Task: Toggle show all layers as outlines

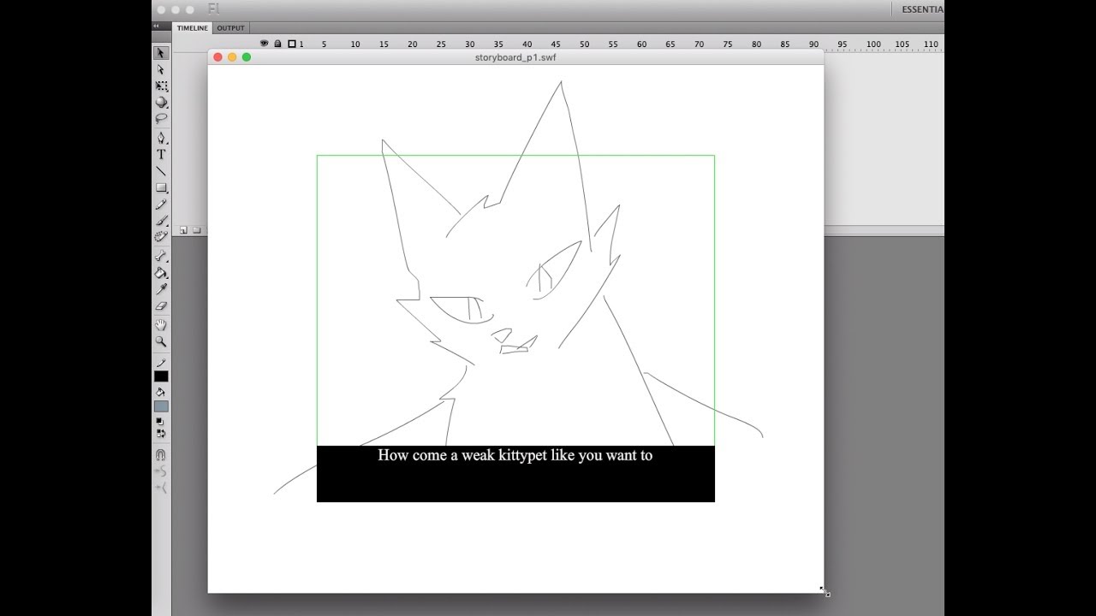Action: (291, 44)
